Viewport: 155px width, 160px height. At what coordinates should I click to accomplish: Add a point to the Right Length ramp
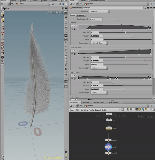point(75,76)
